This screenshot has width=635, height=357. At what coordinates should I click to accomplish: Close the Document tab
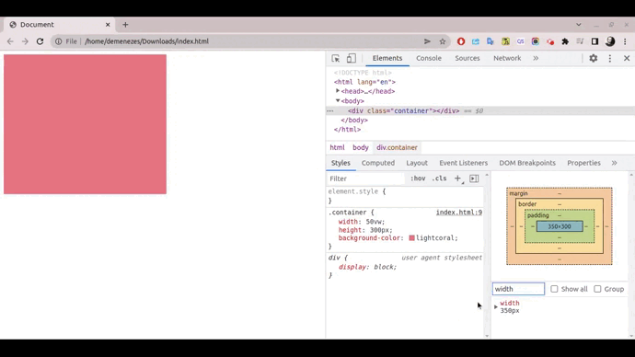click(108, 25)
